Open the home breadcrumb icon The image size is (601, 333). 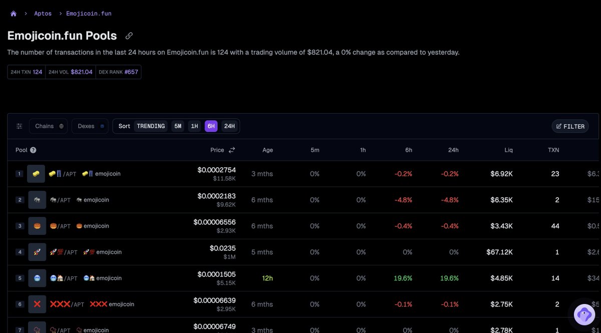(x=14, y=14)
